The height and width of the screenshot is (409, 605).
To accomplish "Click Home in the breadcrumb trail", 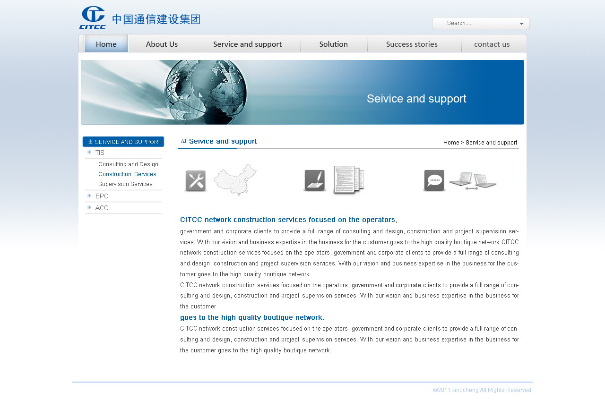I will (451, 143).
